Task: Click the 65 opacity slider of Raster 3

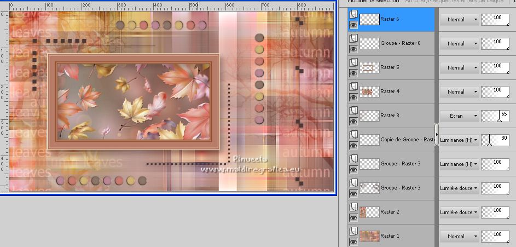Action: coord(495,116)
